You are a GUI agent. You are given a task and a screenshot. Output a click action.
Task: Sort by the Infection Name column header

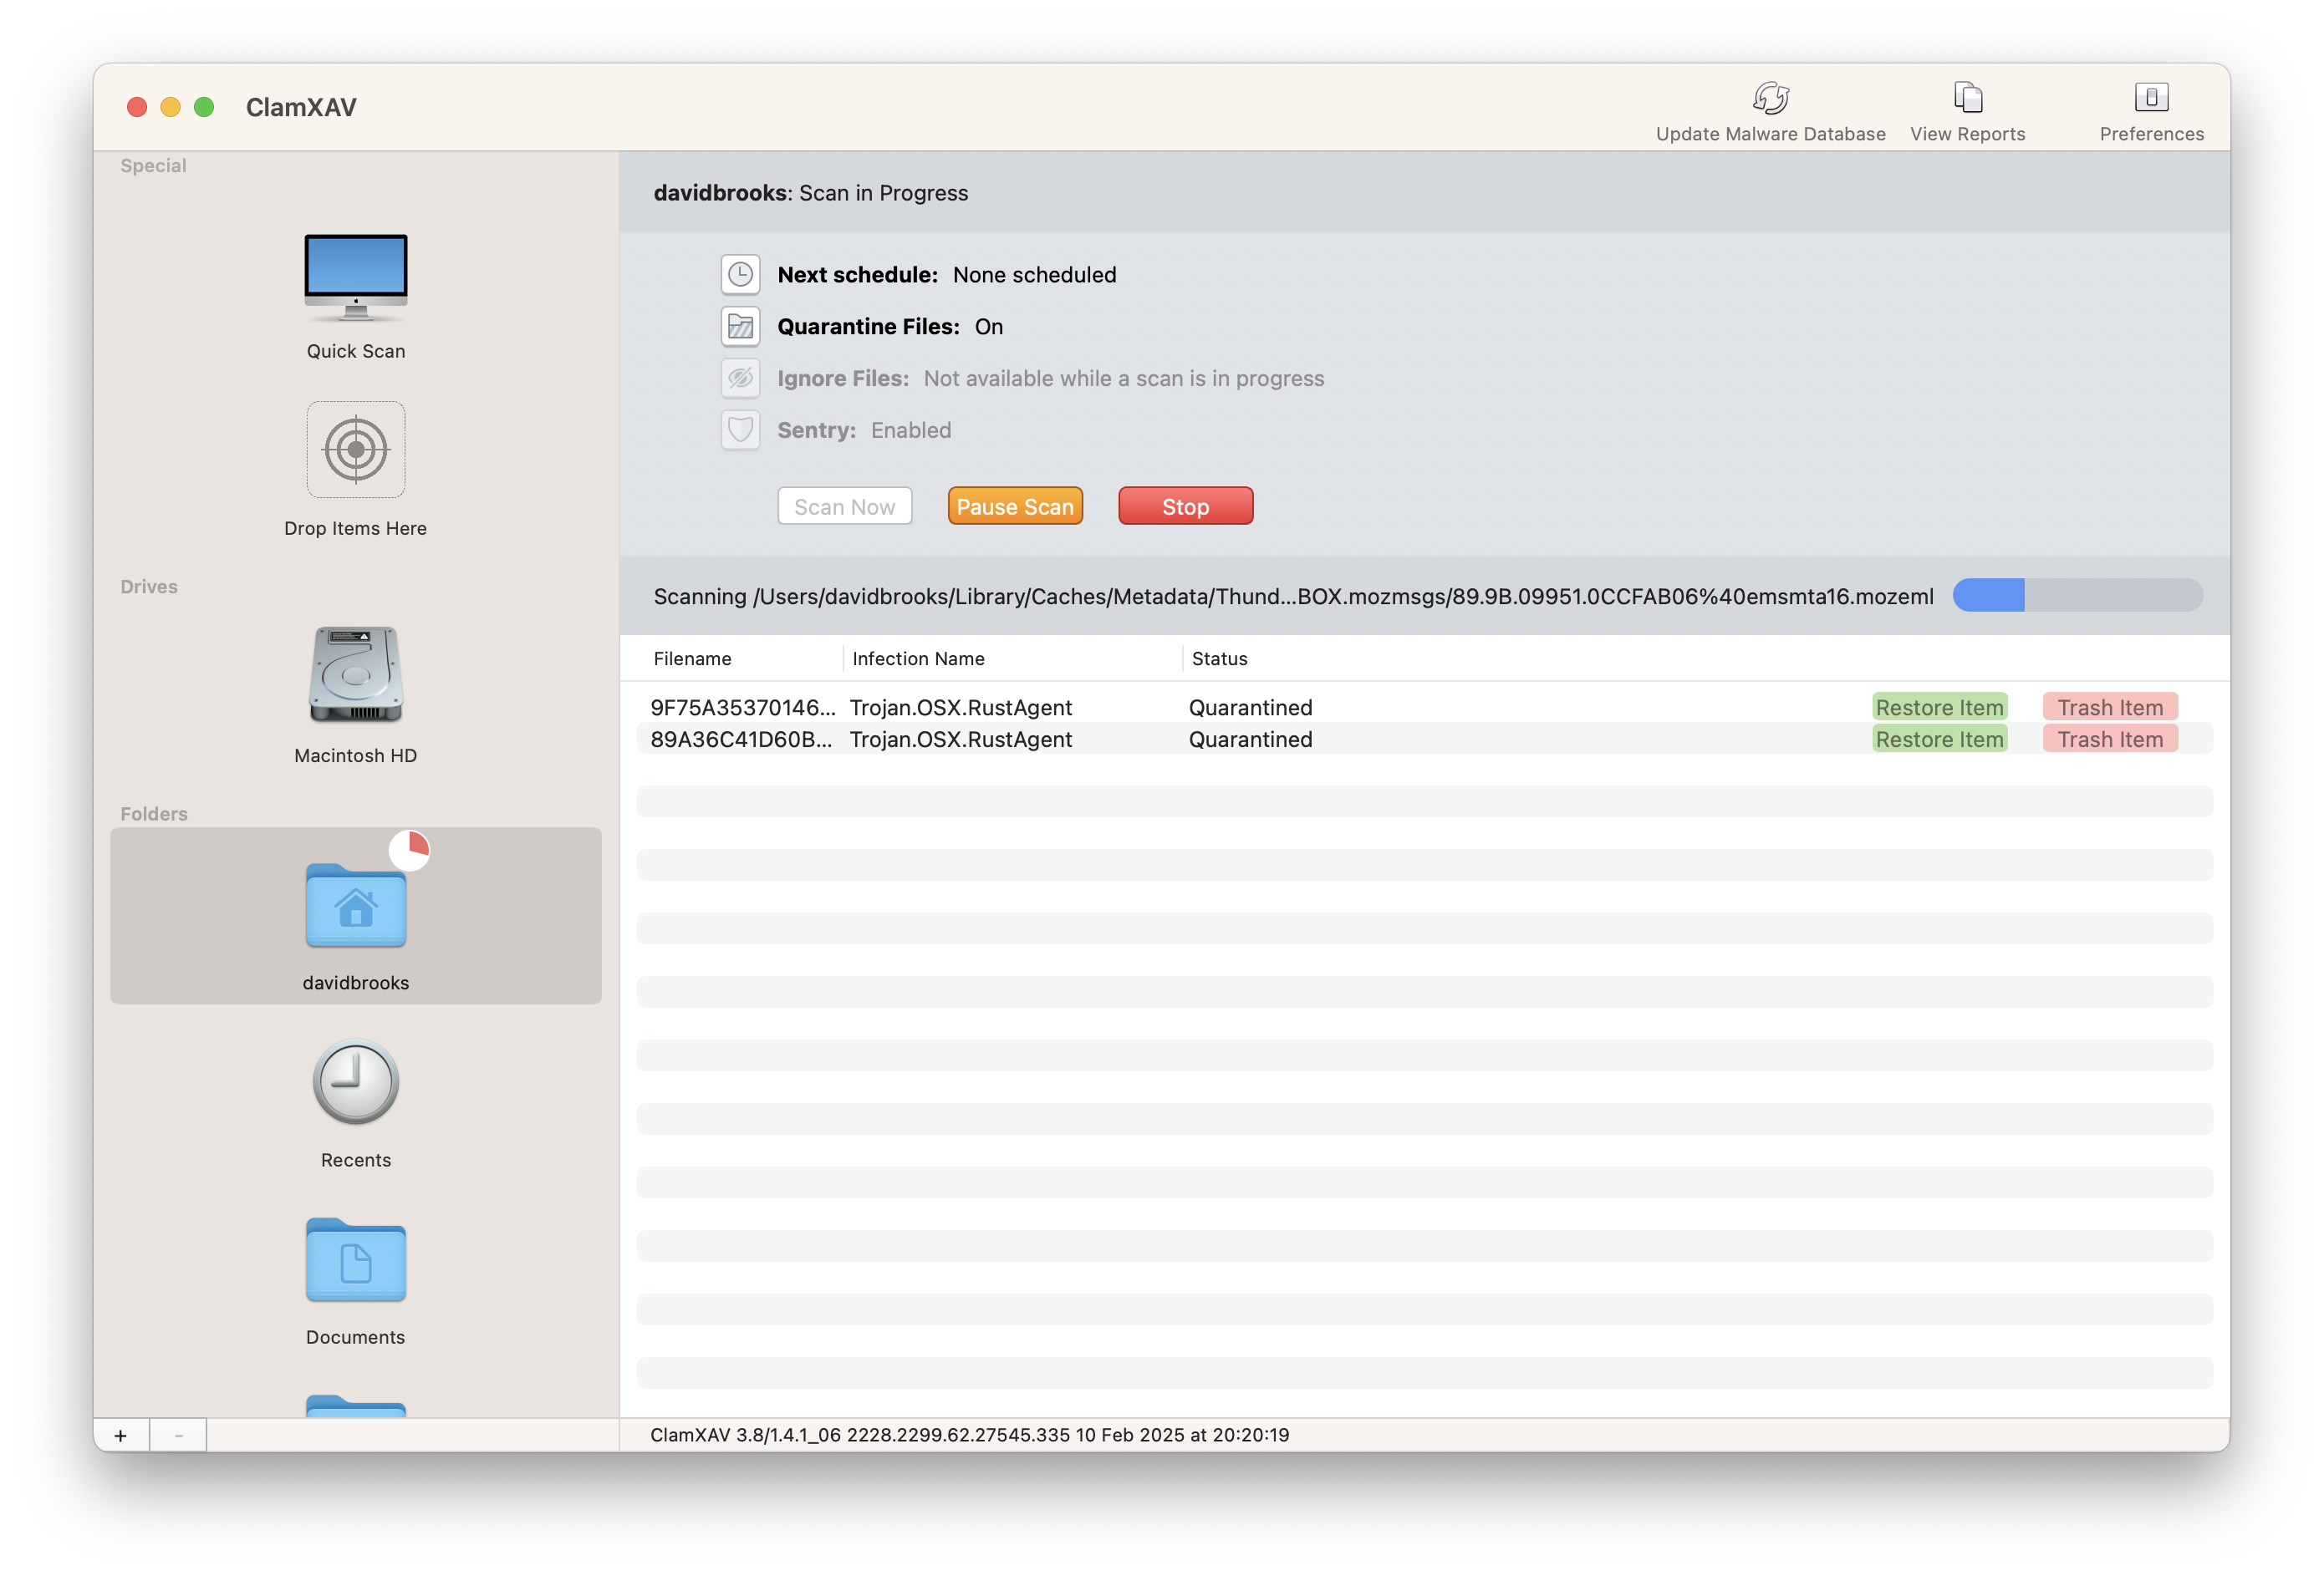pyautogui.click(x=918, y=658)
